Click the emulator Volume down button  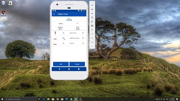[x=92, y=13]
